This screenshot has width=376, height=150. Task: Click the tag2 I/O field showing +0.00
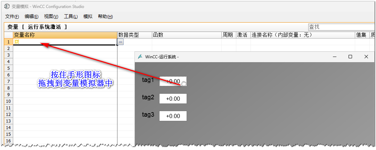click(x=173, y=99)
